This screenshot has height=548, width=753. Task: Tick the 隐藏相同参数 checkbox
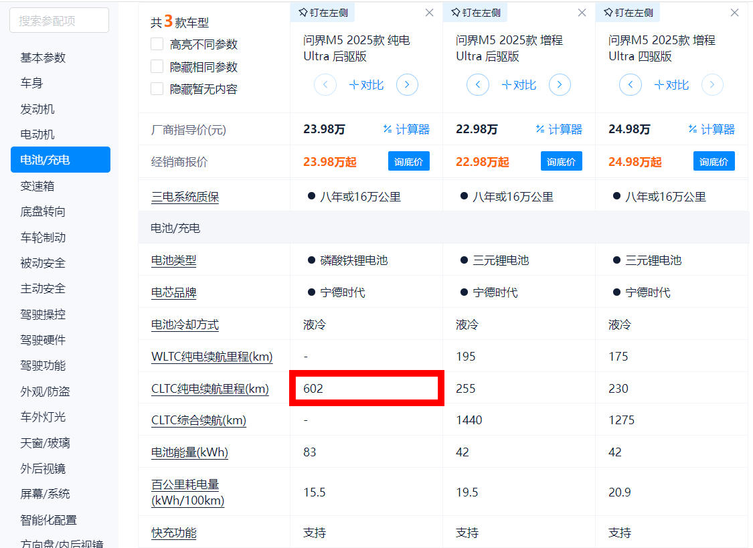(157, 67)
